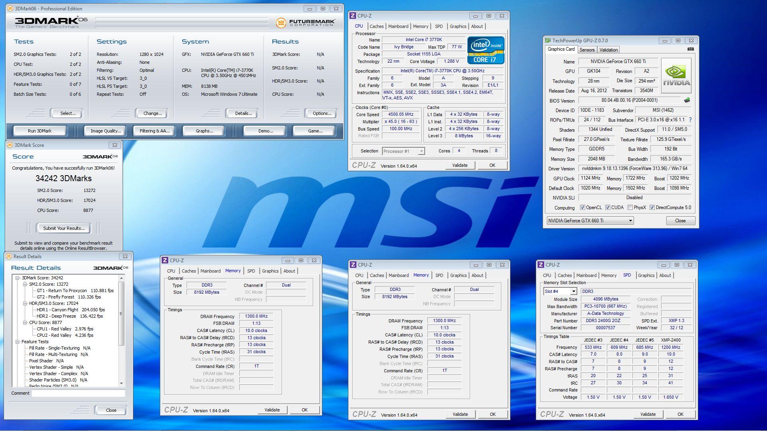Click the green BIOS save chip icon

687,100
